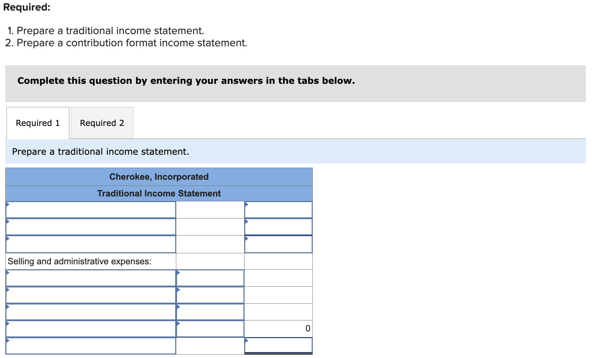
Task: Click the second amount cell in the right column
Action: (278, 226)
